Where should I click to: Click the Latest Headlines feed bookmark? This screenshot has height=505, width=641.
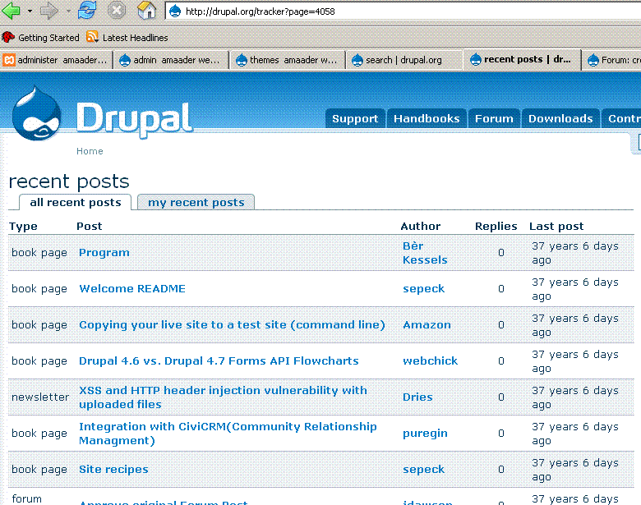tap(127, 38)
